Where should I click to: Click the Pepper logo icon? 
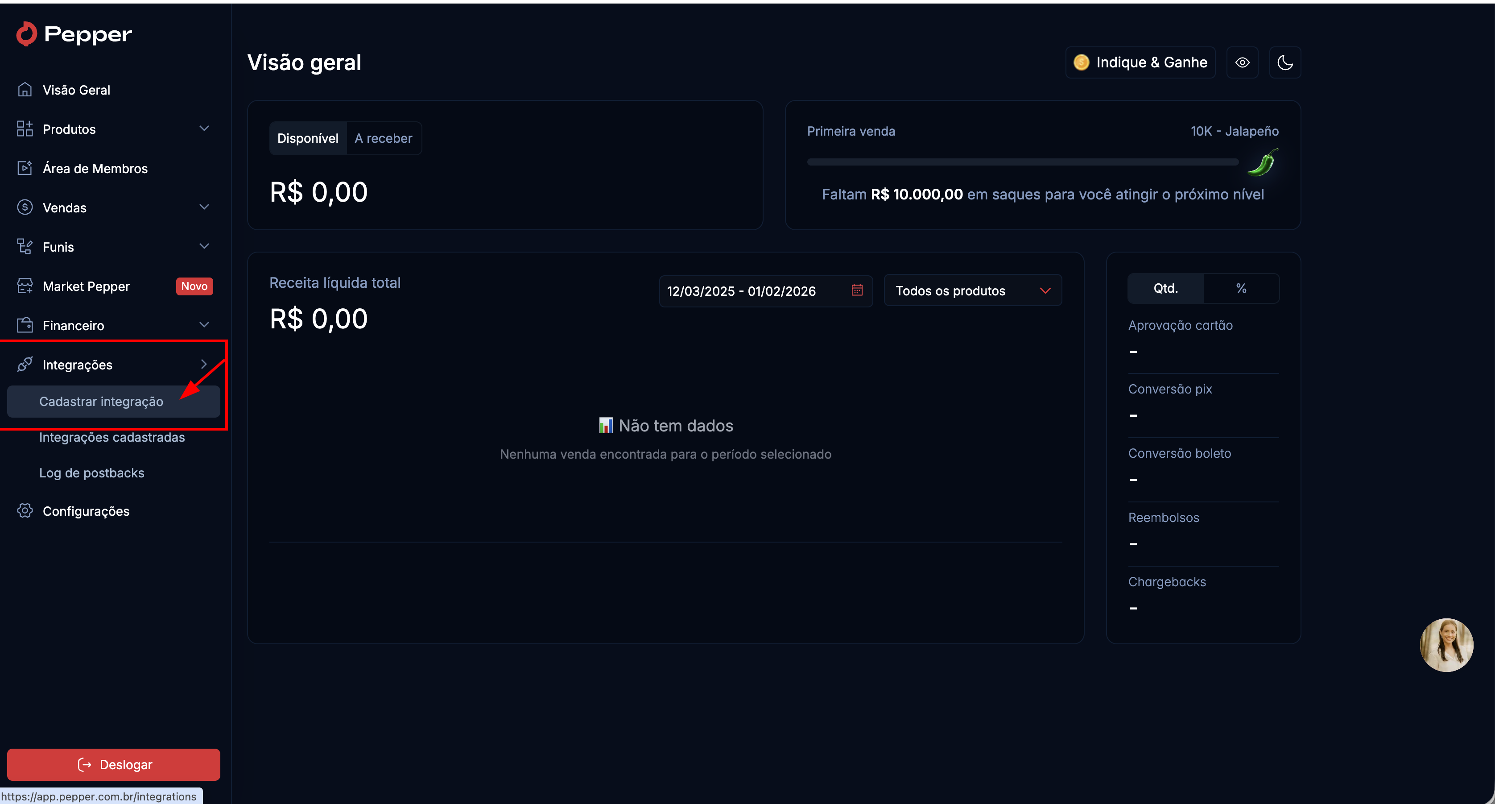[x=26, y=34]
